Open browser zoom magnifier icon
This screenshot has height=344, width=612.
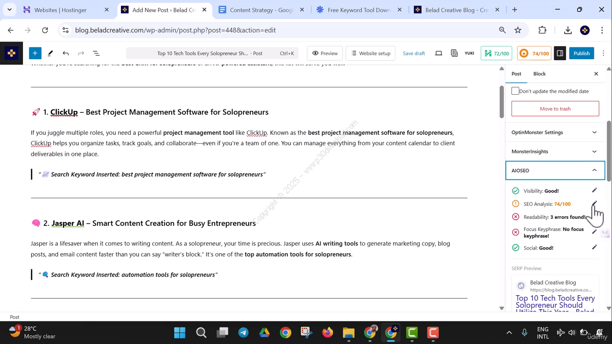502,30
